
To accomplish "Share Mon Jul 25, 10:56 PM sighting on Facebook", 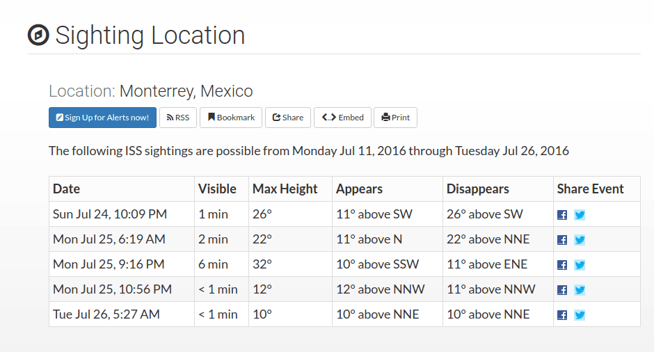I will coord(562,290).
